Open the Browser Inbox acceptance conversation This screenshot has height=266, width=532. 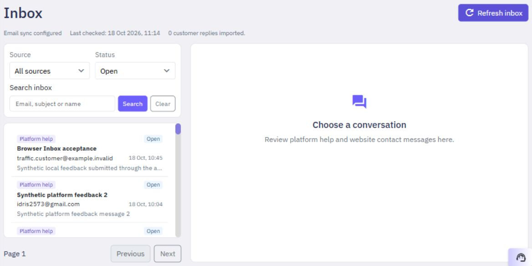[90, 153]
